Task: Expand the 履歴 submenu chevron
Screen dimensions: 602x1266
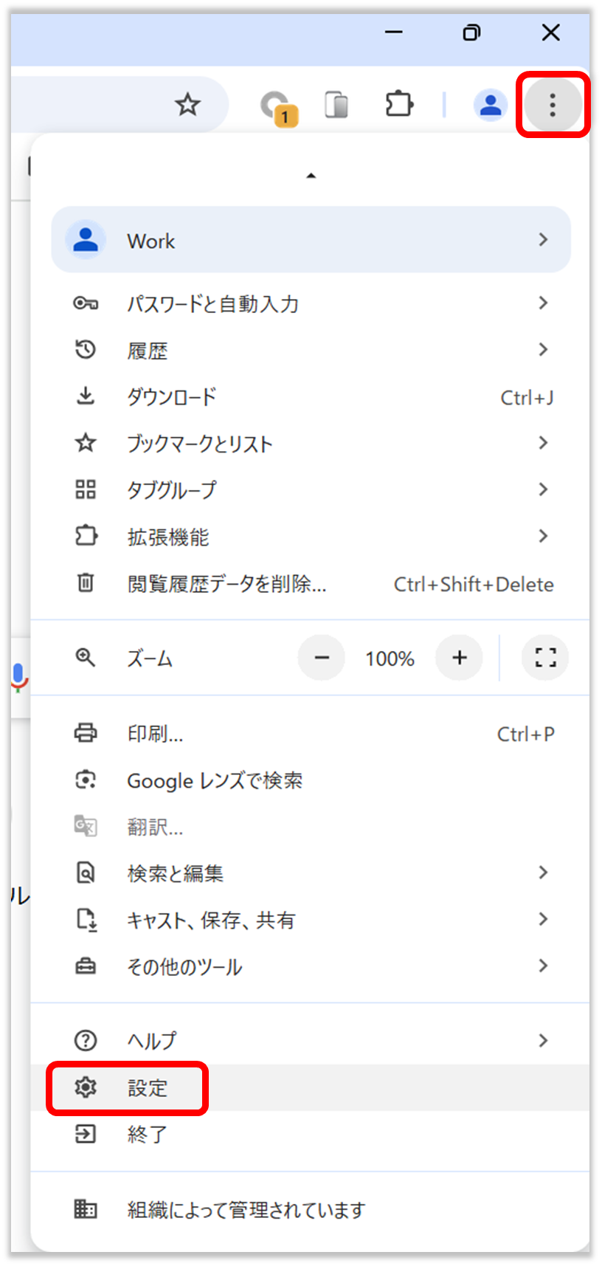Action: click(543, 349)
